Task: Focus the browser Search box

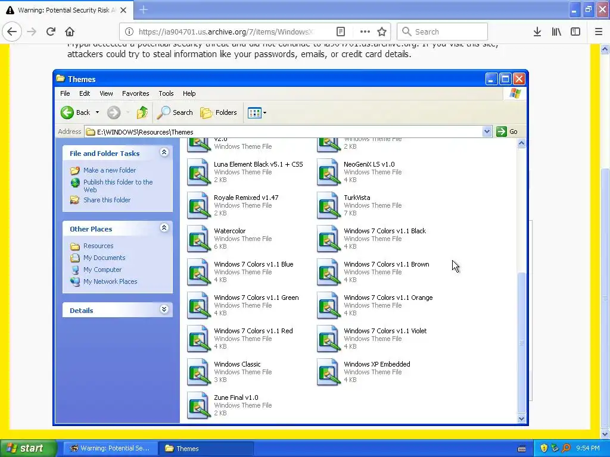Action: click(443, 32)
